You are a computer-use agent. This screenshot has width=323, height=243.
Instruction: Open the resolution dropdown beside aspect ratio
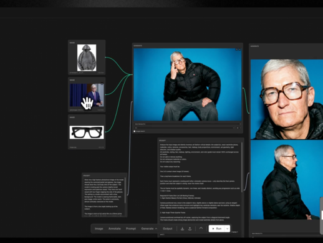click(x=239, y=128)
